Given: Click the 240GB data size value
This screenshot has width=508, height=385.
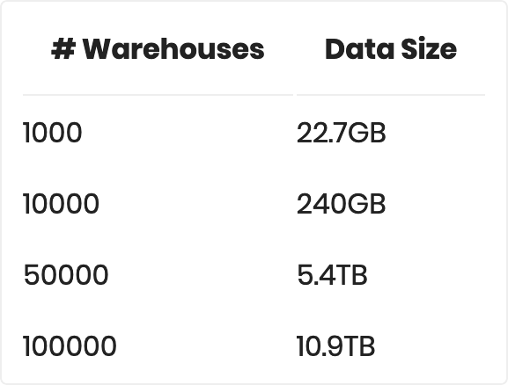Looking at the screenshot, I should 341,204.
